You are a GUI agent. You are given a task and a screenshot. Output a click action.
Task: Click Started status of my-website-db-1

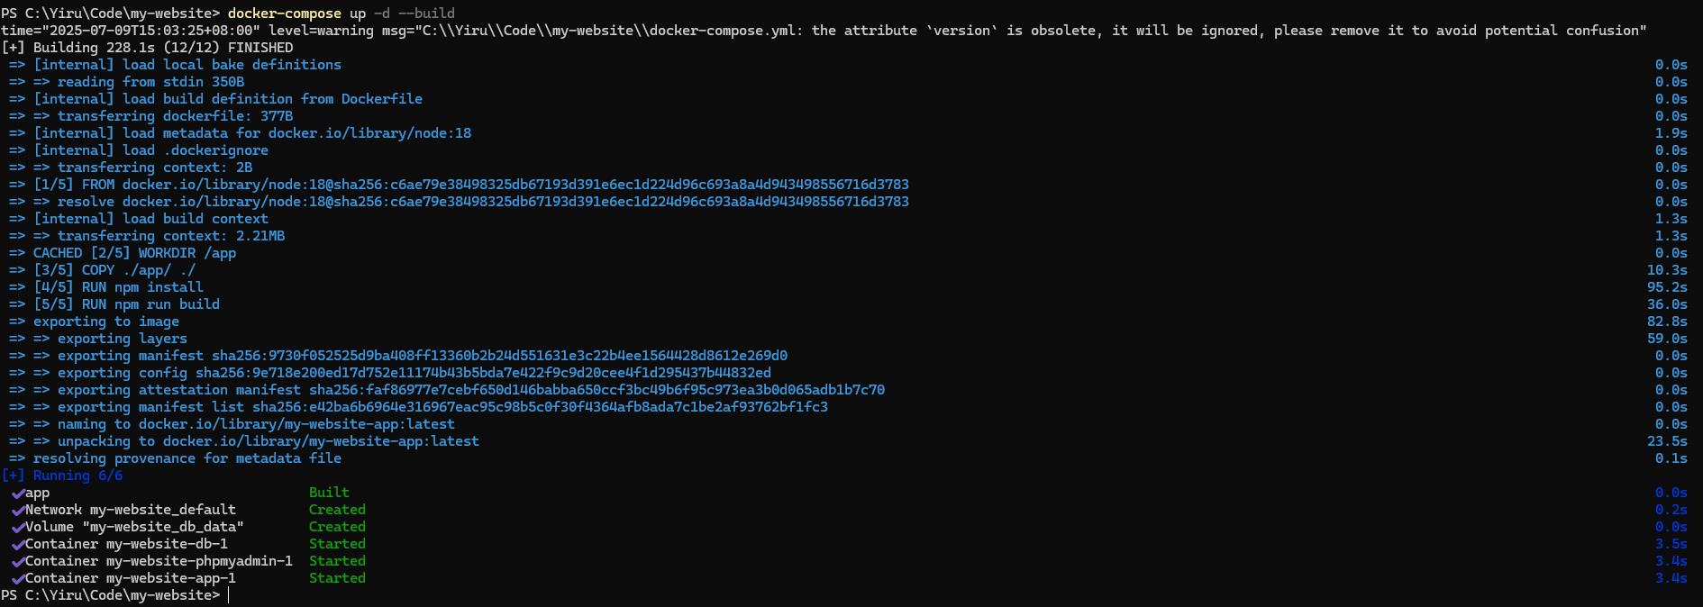point(337,544)
